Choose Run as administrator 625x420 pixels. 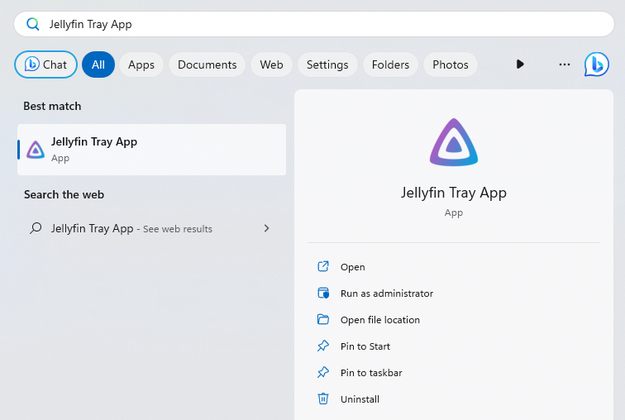pyautogui.click(x=454, y=294)
